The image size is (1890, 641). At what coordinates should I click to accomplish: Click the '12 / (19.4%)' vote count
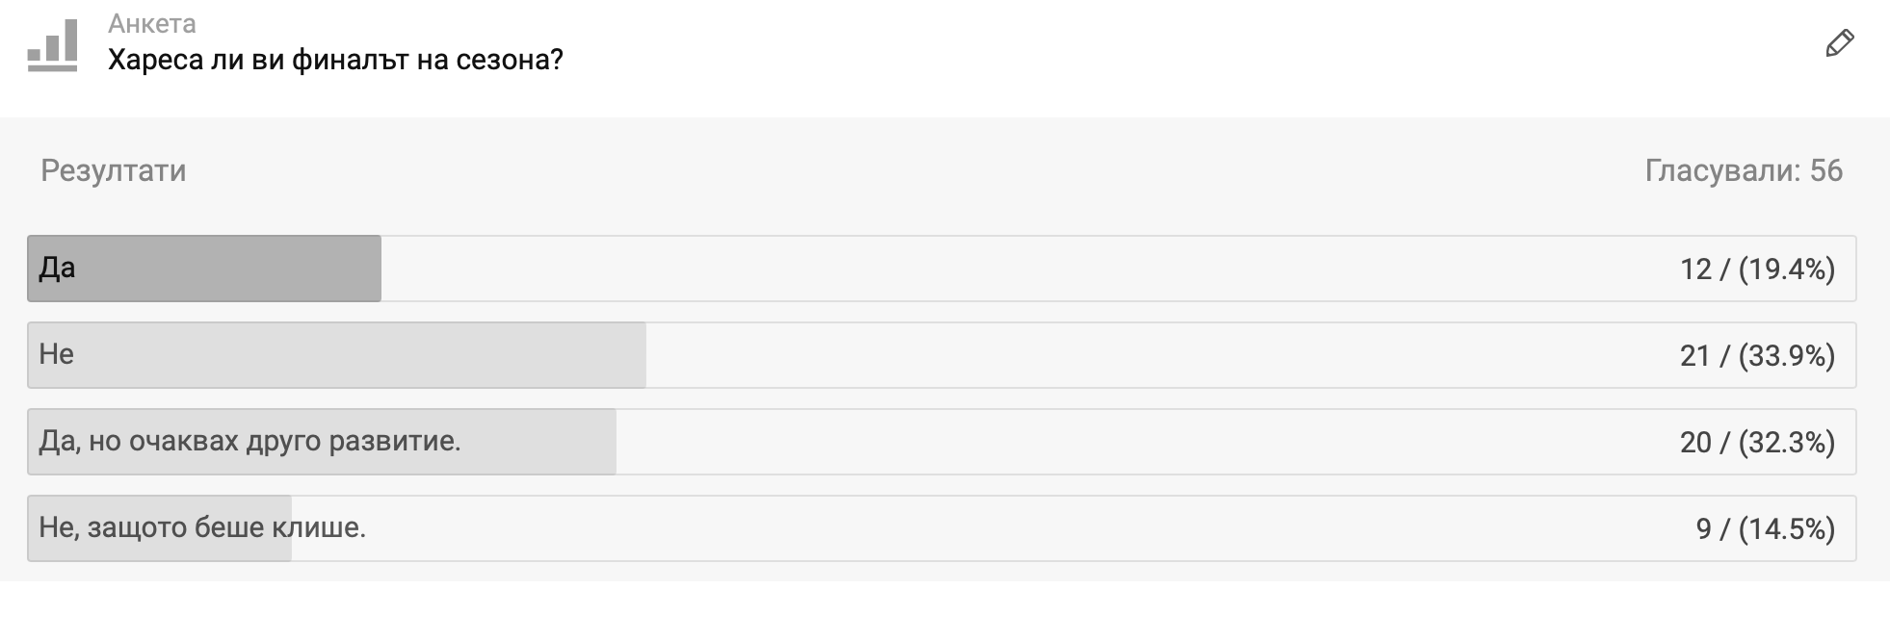click(1757, 269)
